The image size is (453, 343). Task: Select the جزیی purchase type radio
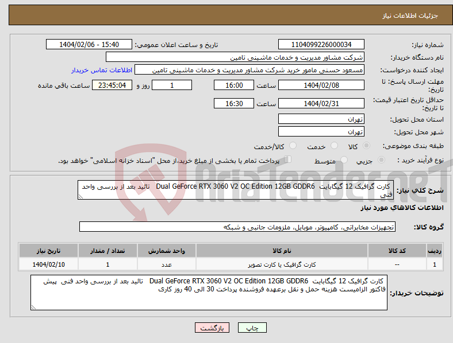coord(381,160)
